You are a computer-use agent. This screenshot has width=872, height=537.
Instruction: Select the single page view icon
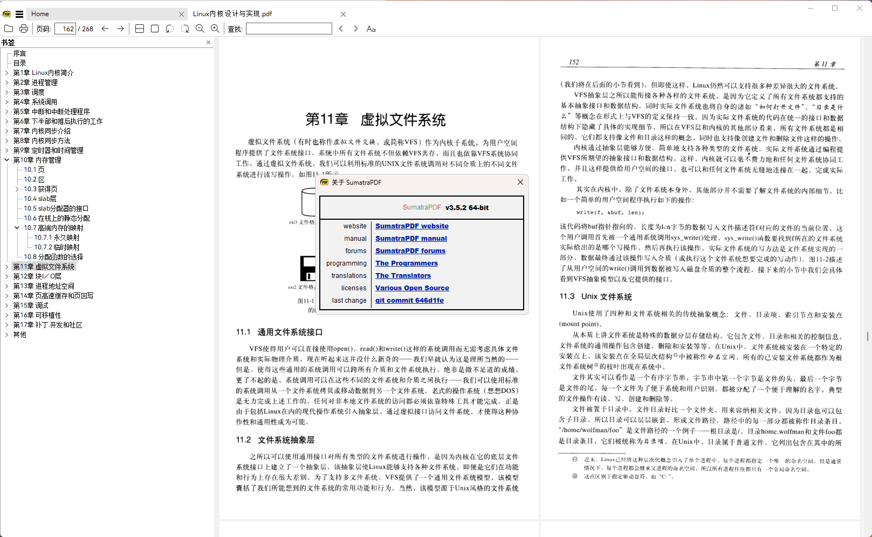[155, 28]
